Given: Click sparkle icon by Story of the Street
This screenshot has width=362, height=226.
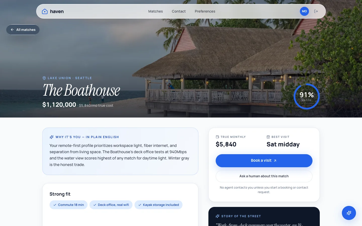Looking at the screenshot, I should click(x=217, y=216).
